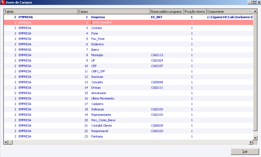Click 'CG02103' in the Representante row

pyautogui.click(x=157, y=115)
